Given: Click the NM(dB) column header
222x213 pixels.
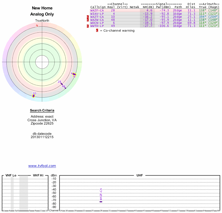Looking at the screenshot, I should tap(147, 7).
